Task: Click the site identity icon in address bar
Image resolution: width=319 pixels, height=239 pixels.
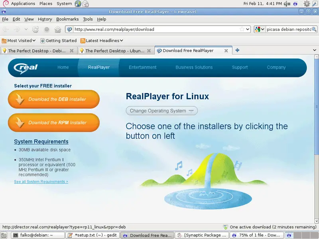Action: pos(69,29)
